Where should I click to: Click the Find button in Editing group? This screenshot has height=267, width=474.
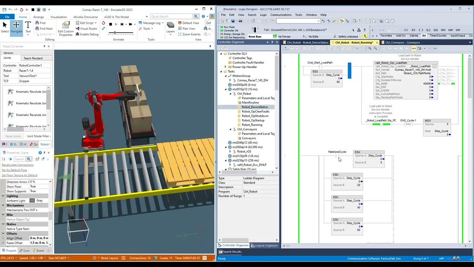40,23
